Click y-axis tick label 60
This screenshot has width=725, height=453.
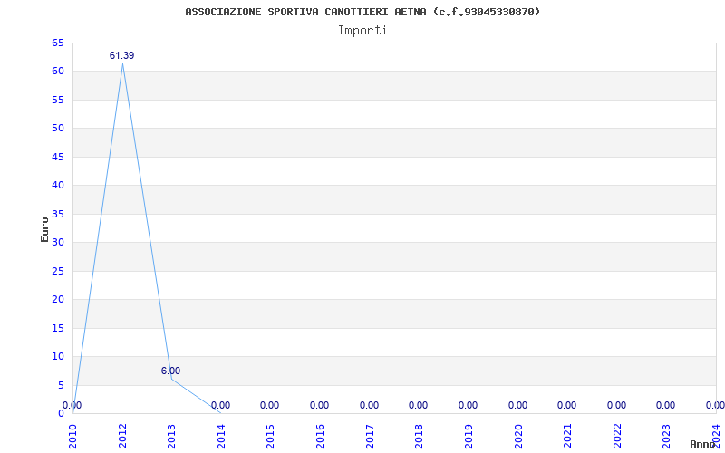[58, 72]
